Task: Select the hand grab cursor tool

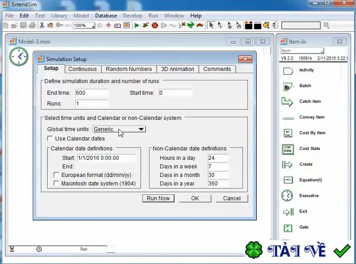Action: [x=238, y=26]
